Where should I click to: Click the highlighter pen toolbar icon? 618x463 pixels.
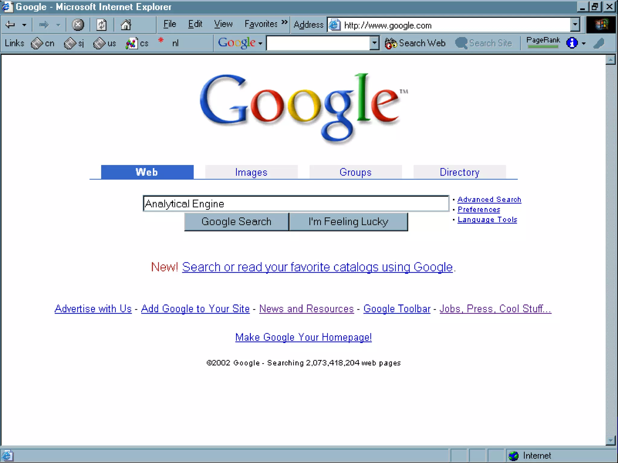(x=599, y=43)
